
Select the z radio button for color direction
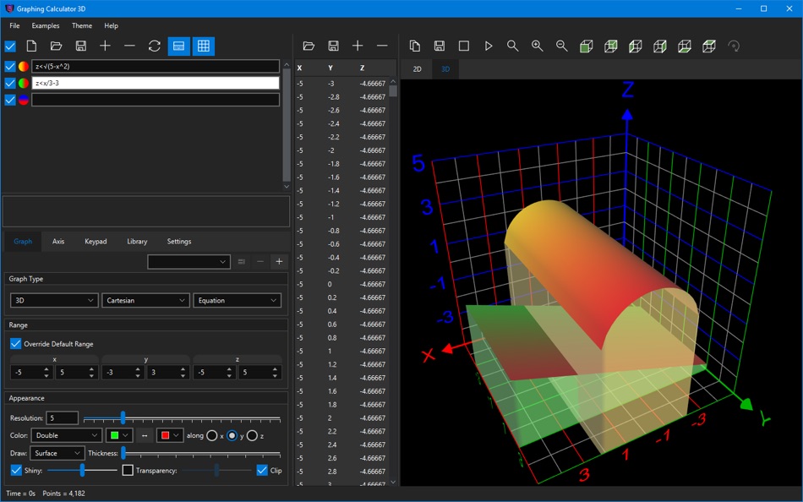coord(252,435)
